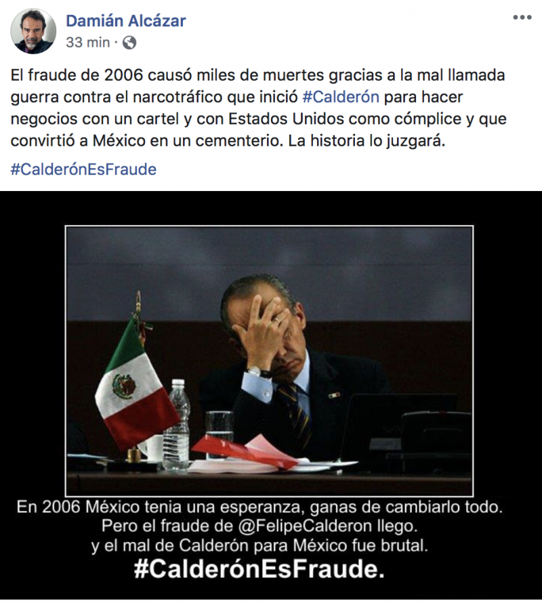Open Damián Alcázar's profile picture
This screenshot has height=603, width=542.
point(33,31)
